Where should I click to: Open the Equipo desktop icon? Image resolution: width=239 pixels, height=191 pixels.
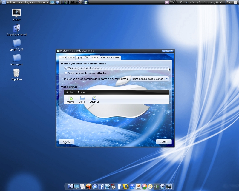tap(16, 15)
